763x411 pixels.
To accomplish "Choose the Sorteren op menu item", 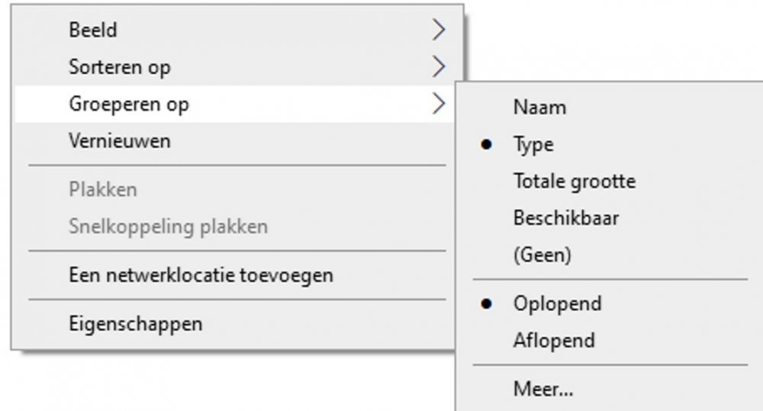I will pos(120,67).
